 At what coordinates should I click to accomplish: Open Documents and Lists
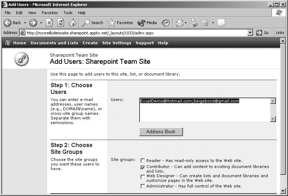click(54, 43)
